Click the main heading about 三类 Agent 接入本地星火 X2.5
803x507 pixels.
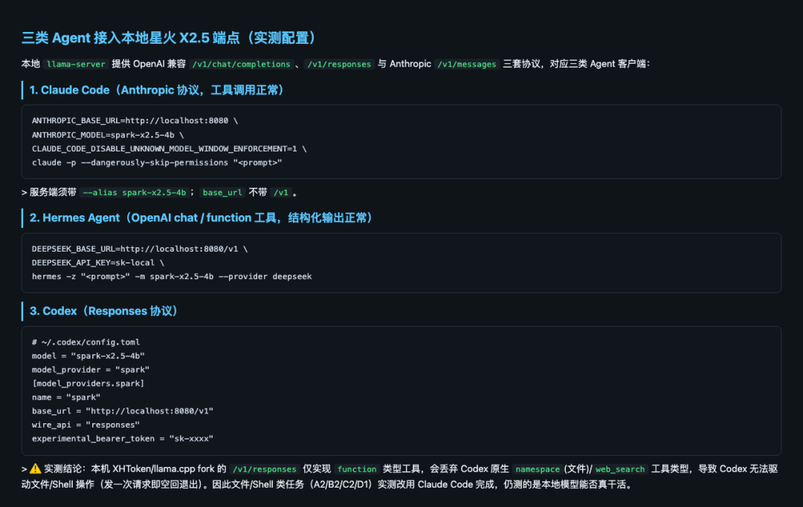click(170, 38)
